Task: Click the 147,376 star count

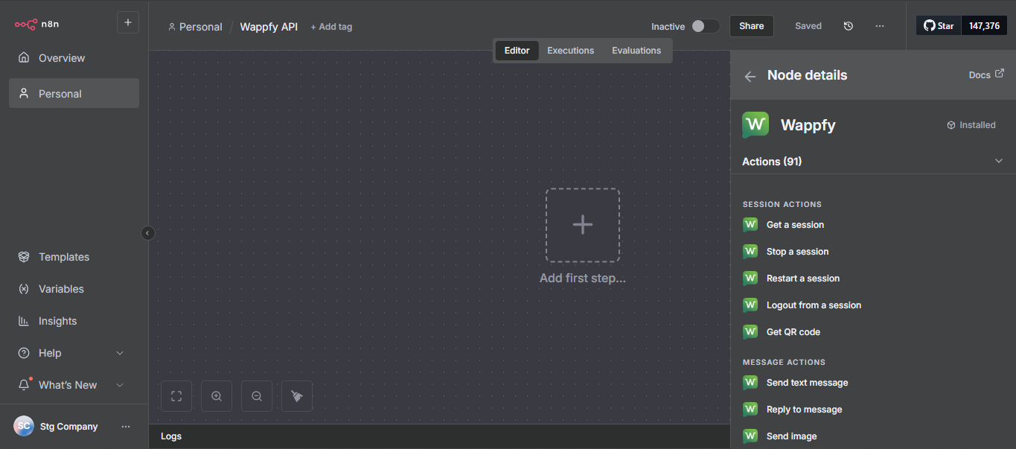Action: tap(984, 25)
